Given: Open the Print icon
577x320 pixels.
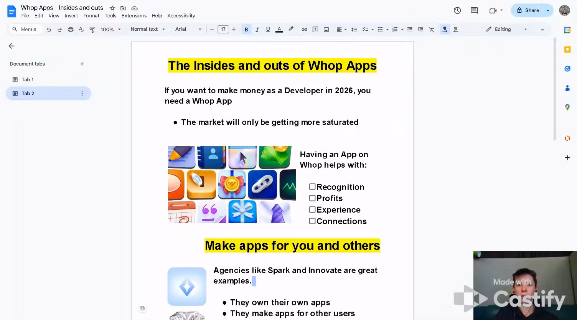Looking at the screenshot, I should (x=71, y=29).
